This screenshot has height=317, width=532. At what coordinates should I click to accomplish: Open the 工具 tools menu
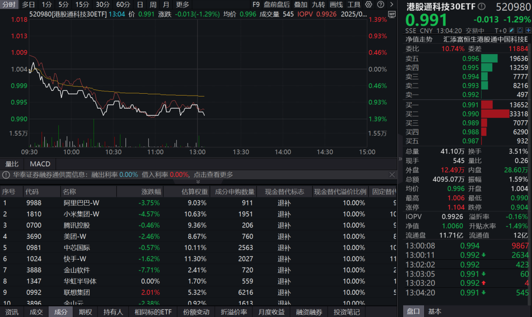(355, 5)
